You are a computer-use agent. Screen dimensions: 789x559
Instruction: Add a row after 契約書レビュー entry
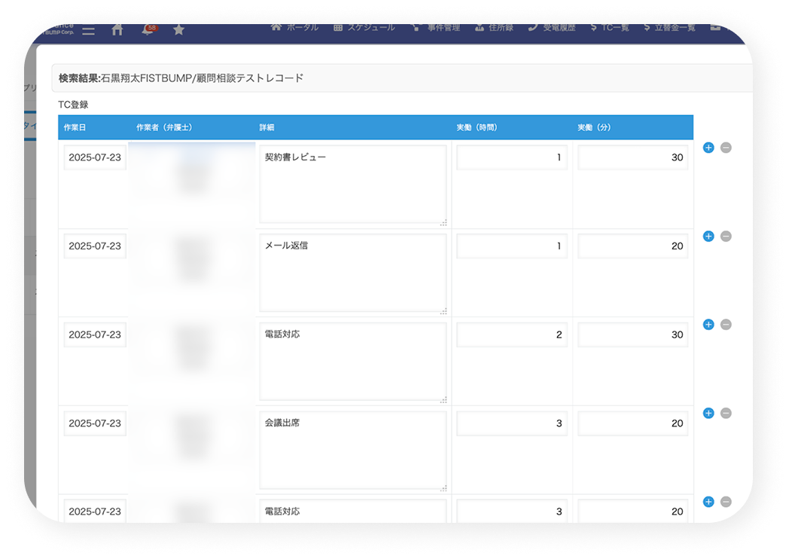point(708,148)
